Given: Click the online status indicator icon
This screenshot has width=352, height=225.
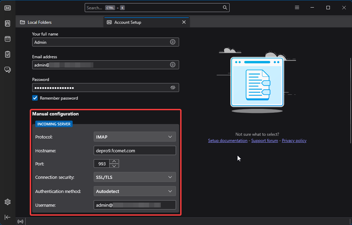Looking at the screenshot, I should pos(20,222).
